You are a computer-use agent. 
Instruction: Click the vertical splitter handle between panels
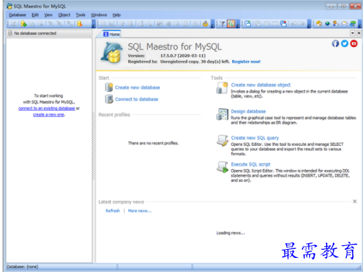pos(93,146)
